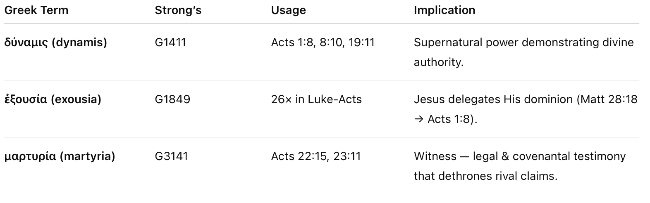Click the G3141 Strong's number
Image resolution: width=650 pixels, height=203 pixels.
[171, 156]
